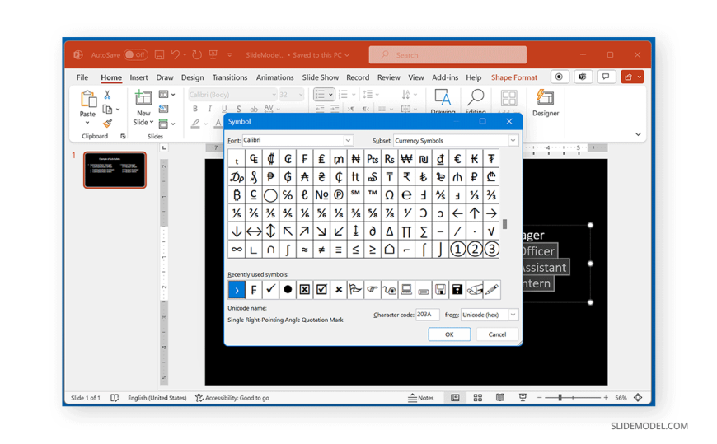Click Cancel in the Symbol dialog
This screenshot has width=717, height=444.
(x=497, y=334)
